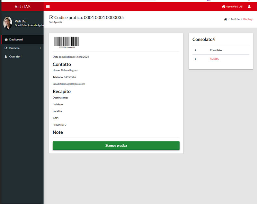Click the practice barcode image

coord(67,42)
